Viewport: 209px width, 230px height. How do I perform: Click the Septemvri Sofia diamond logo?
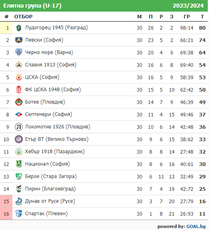click(19, 114)
